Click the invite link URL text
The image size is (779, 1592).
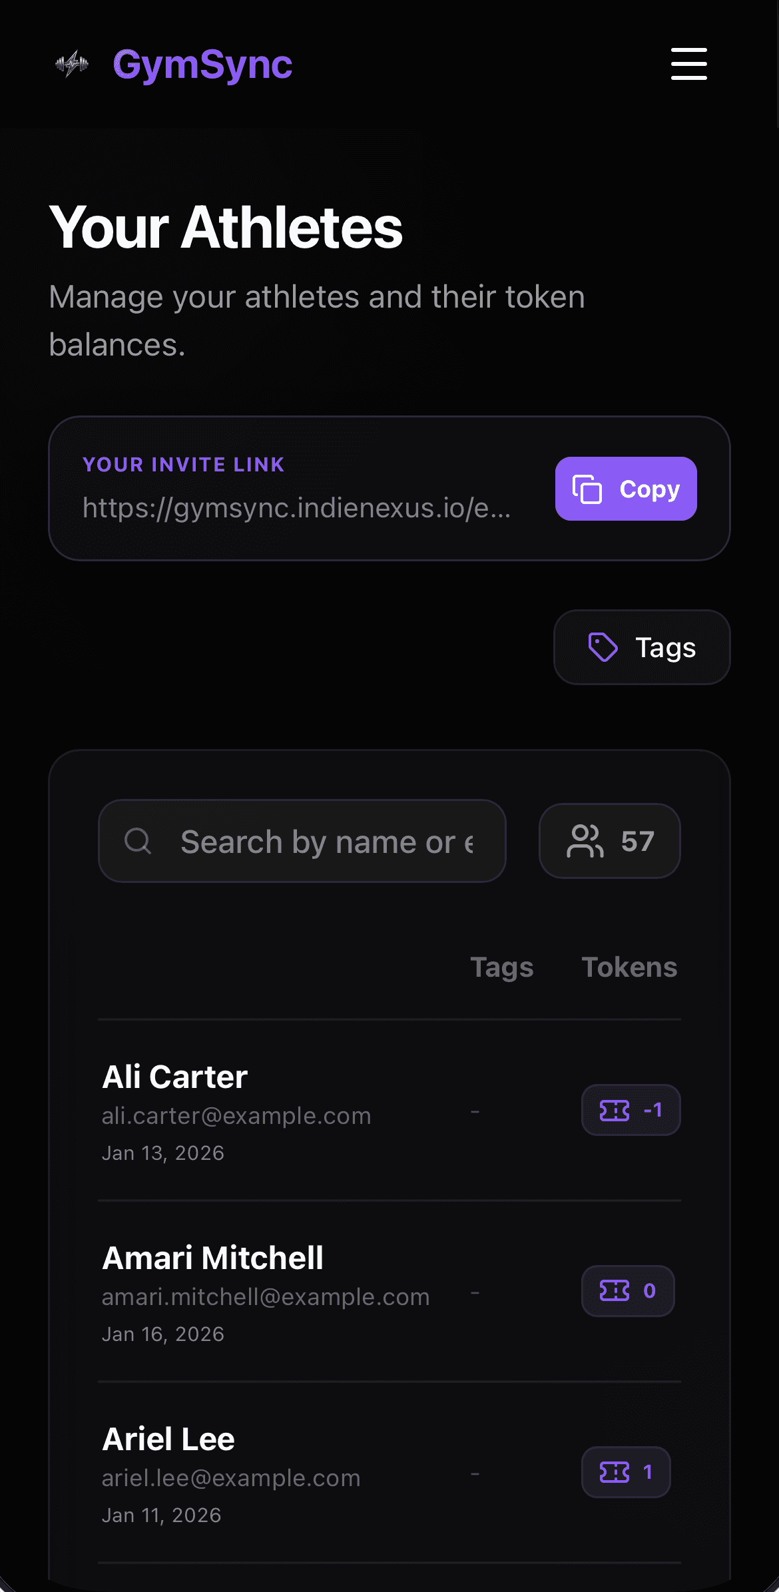point(297,508)
